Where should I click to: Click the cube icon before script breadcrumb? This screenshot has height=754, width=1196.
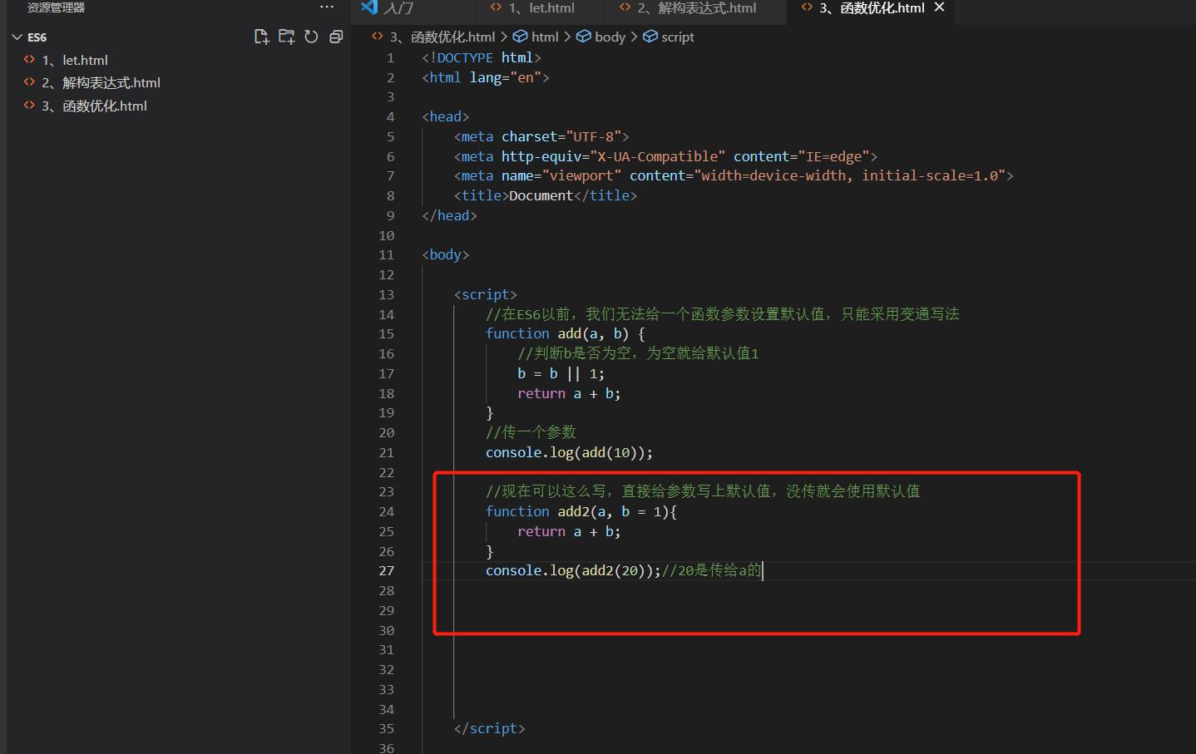(x=650, y=37)
